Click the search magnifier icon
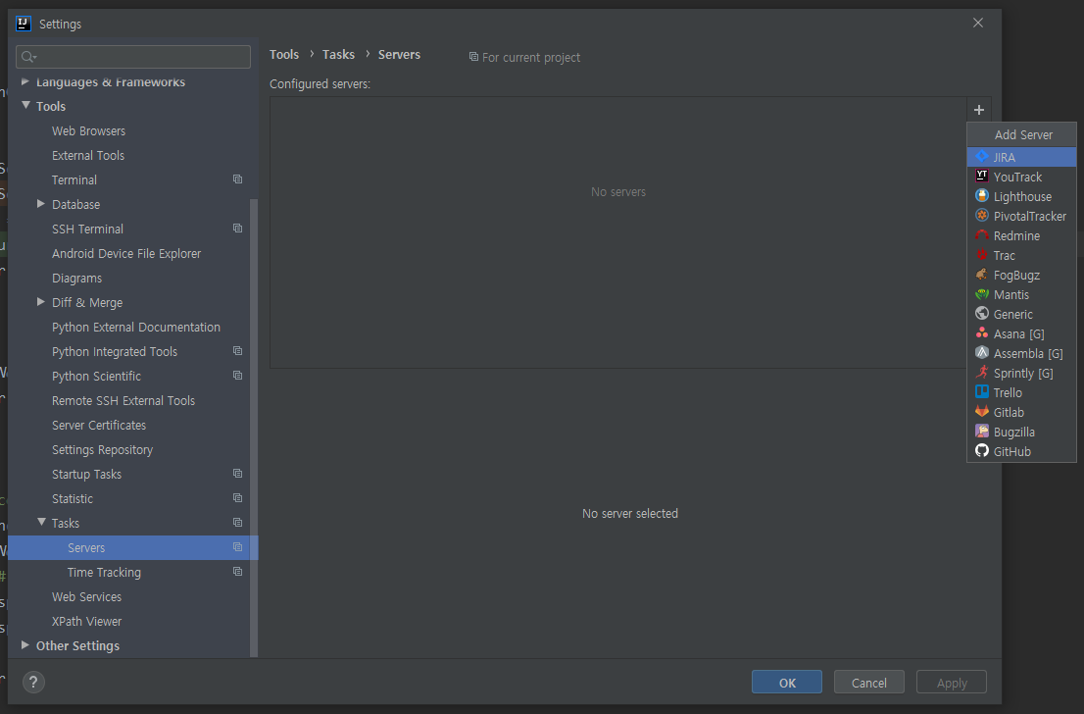This screenshot has height=714, width=1084. pyautogui.click(x=28, y=57)
